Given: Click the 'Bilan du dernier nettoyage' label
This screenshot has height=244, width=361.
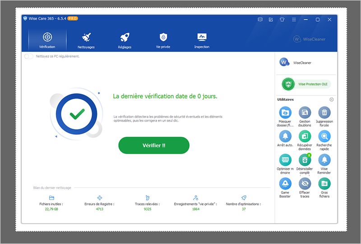Looking at the screenshot, I should [x=52, y=188].
